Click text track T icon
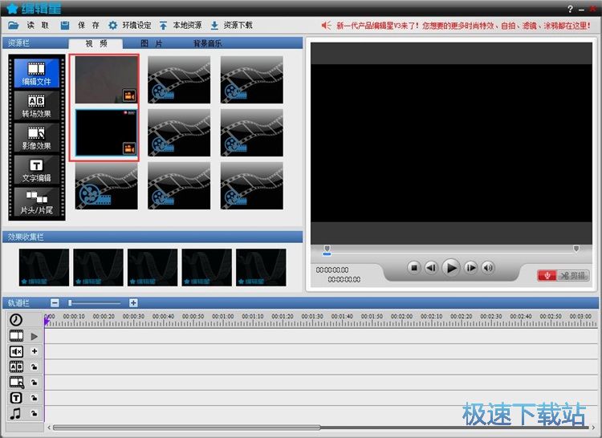 pyautogui.click(x=16, y=398)
